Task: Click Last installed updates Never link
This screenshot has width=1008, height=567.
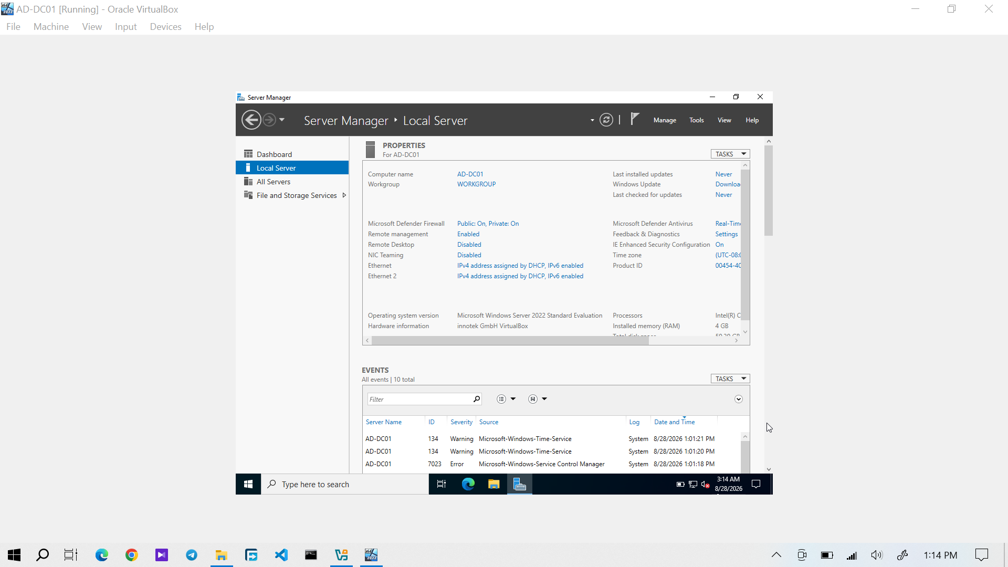Action: click(x=723, y=174)
